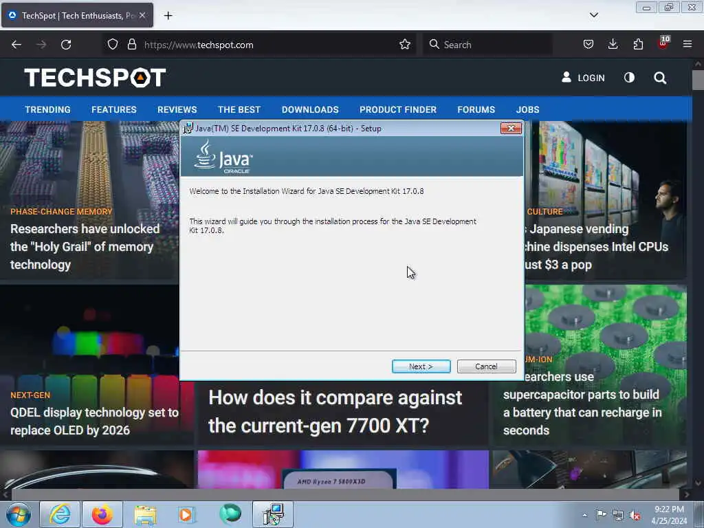Open the Firefox hamburger menu

(x=687, y=44)
